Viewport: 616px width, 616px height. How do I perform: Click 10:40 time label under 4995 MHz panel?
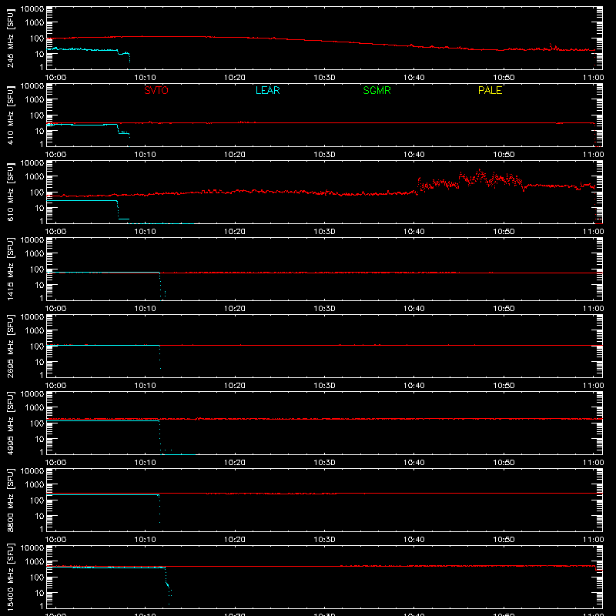click(x=414, y=463)
